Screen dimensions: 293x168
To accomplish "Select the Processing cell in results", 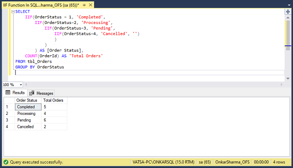I will tap(28, 114).
